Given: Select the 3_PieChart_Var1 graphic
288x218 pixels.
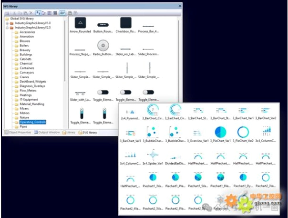Looking at the screenshot, I should point(220,135).
